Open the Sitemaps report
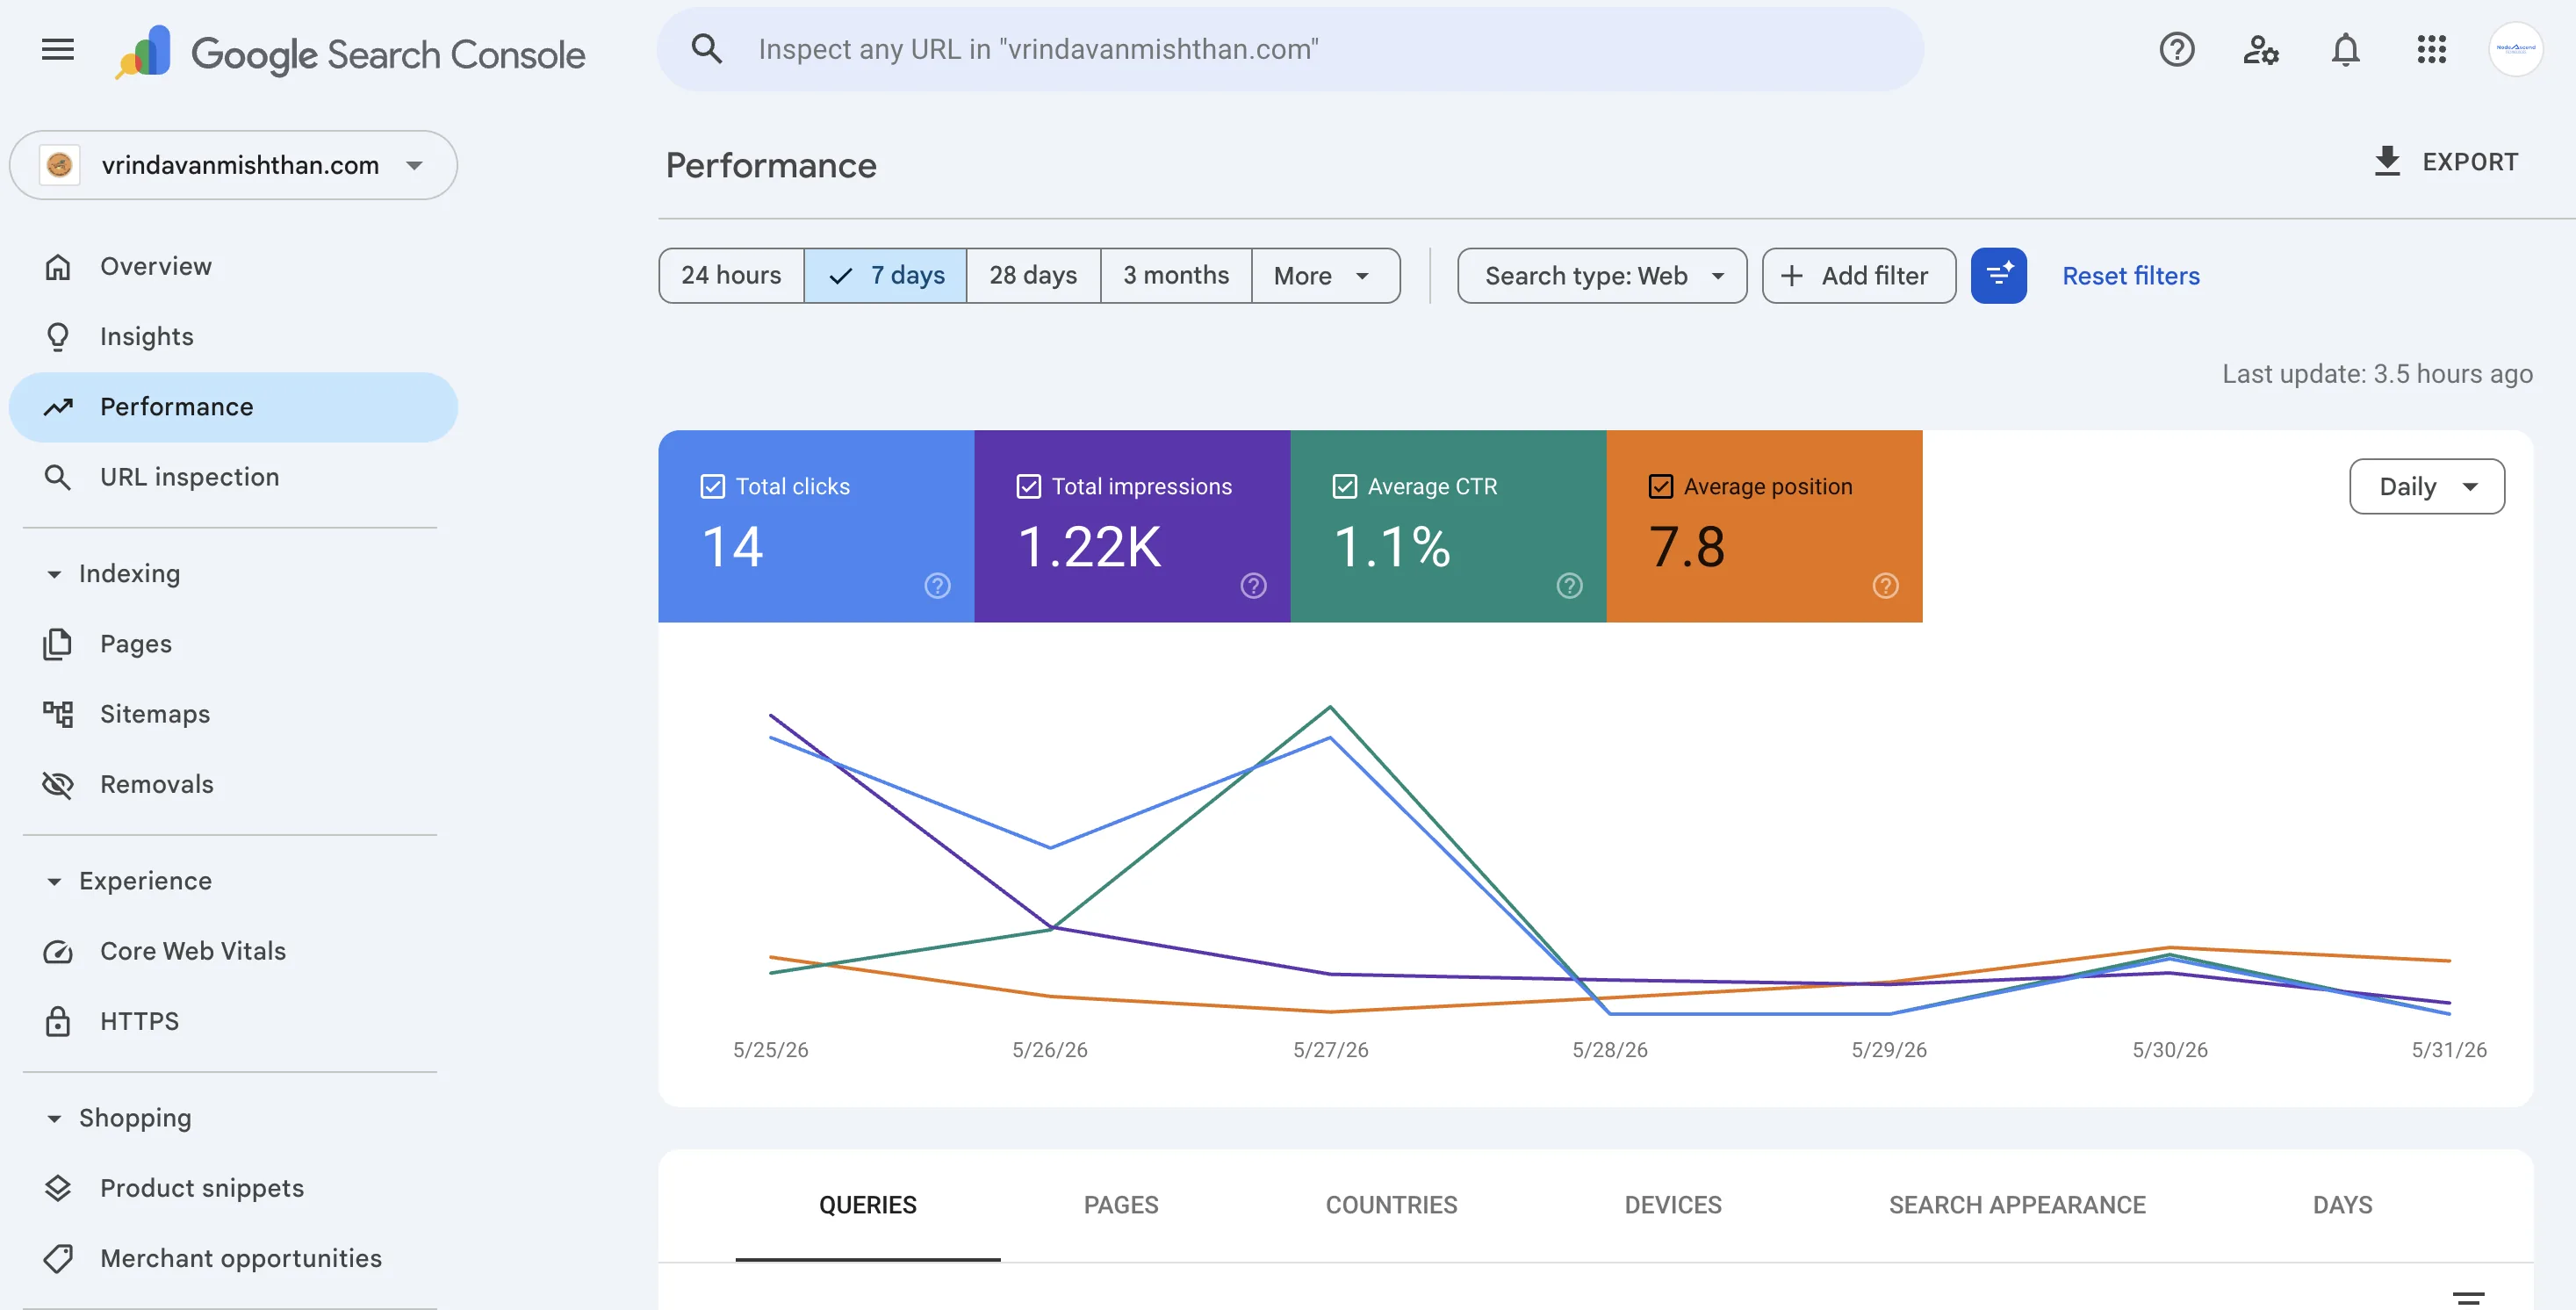The height and width of the screenshot is (1310, 2576). coord(233,714)
